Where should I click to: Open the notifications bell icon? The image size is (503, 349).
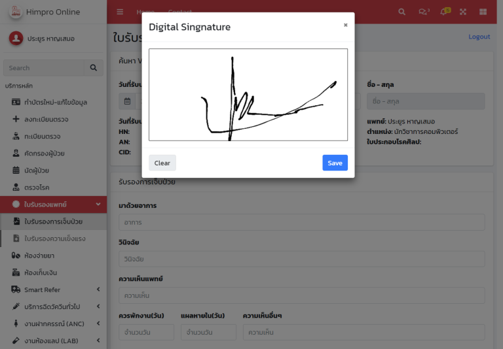coord(443,12)
